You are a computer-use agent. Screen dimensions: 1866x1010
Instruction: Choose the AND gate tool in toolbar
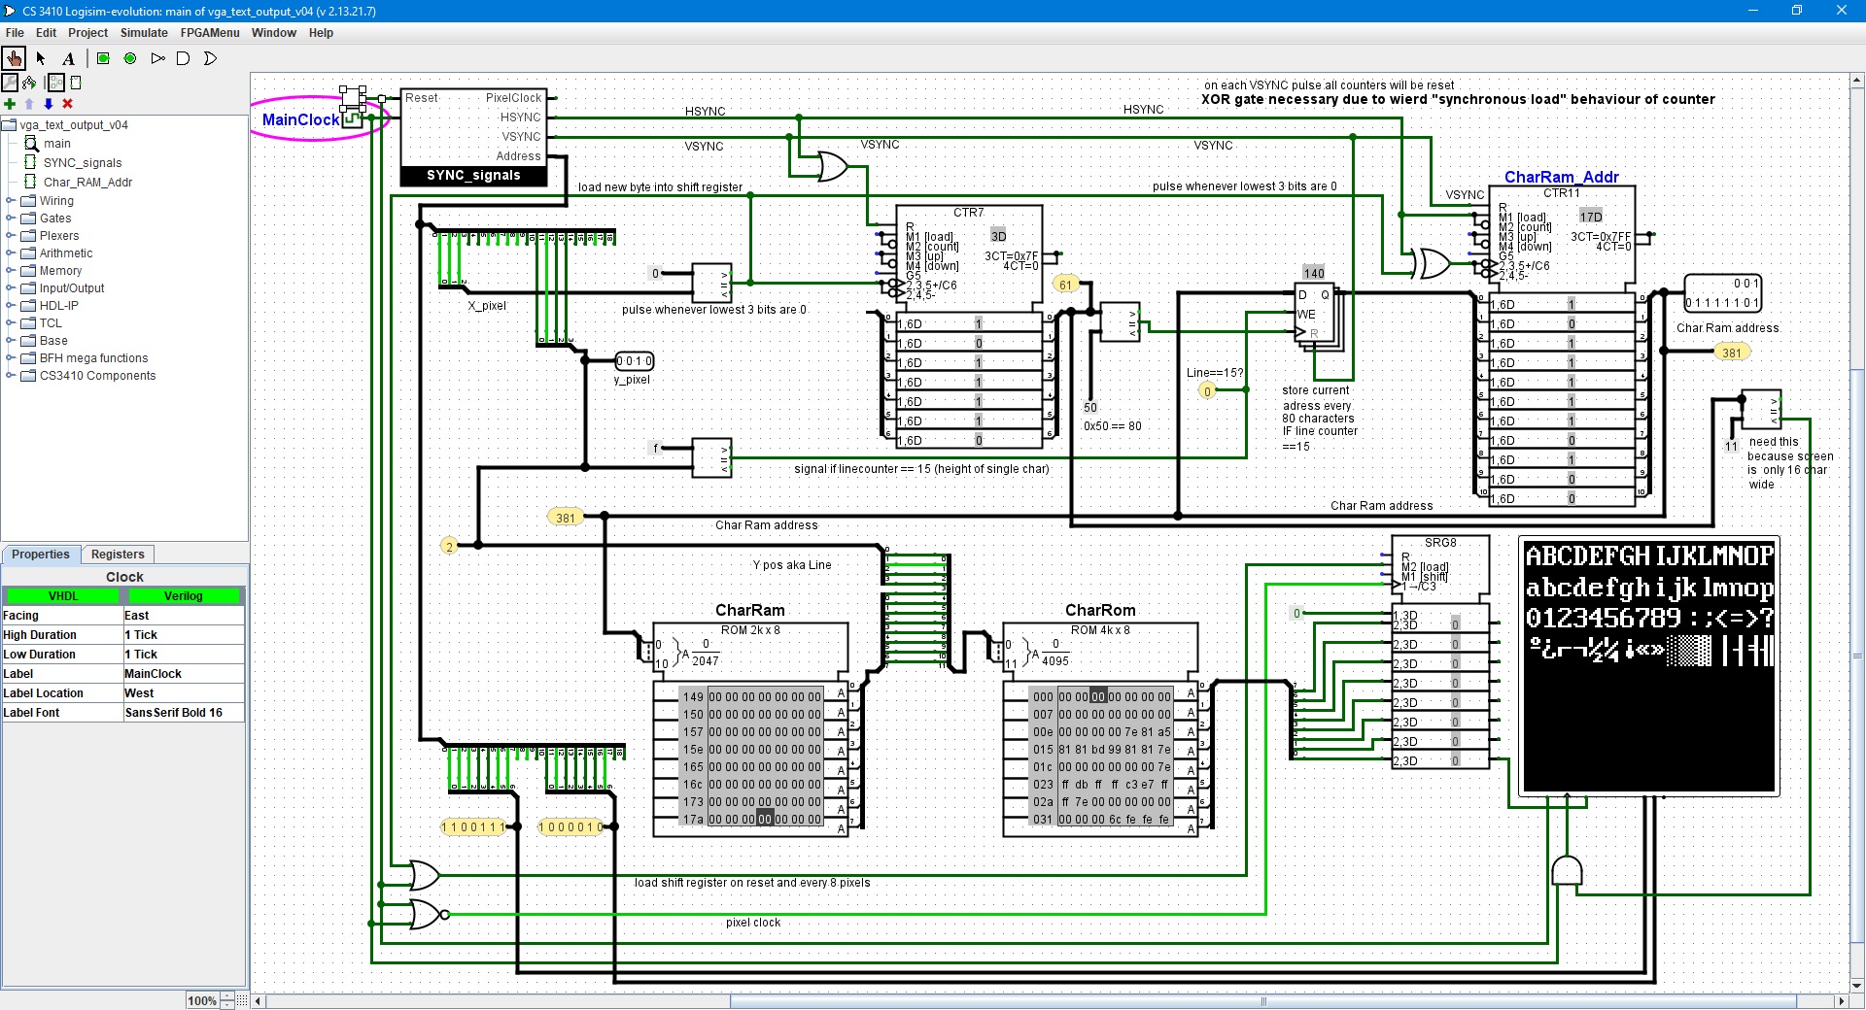point(184,58)
